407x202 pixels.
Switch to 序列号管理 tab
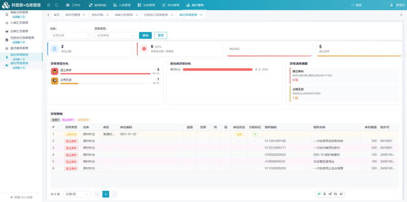[x=72, y=15]
